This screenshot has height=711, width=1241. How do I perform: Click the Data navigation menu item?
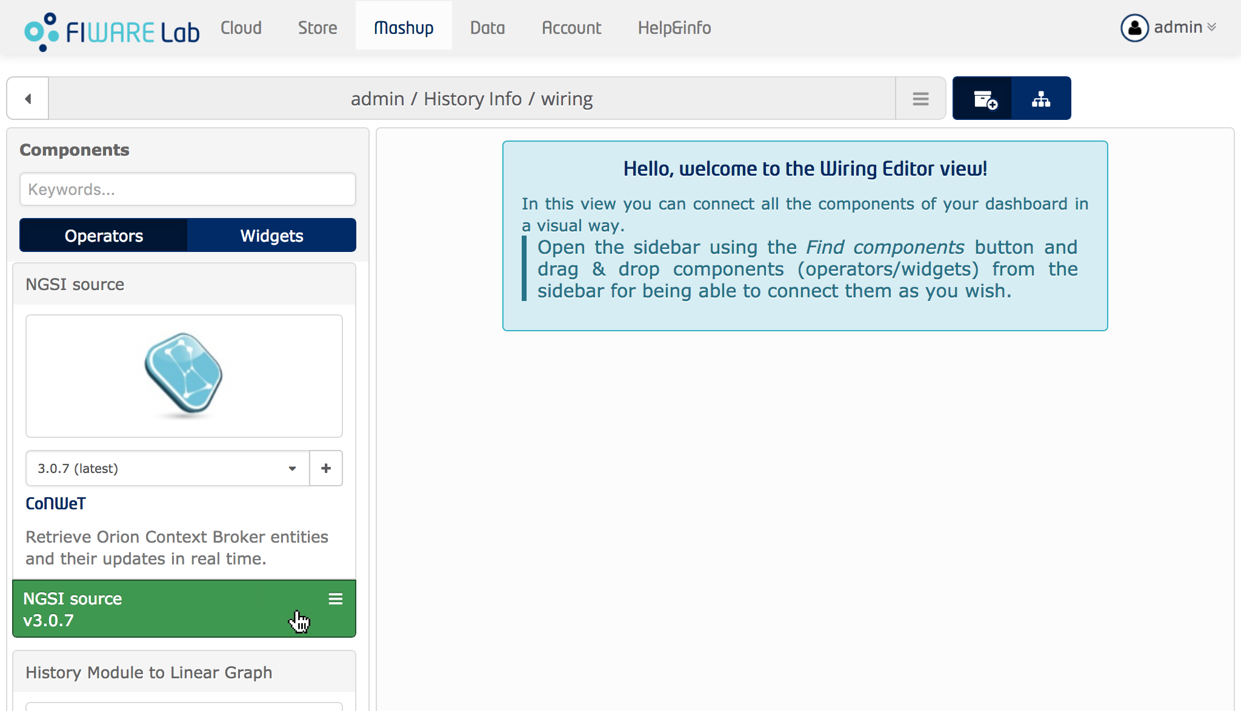[488, 27]
